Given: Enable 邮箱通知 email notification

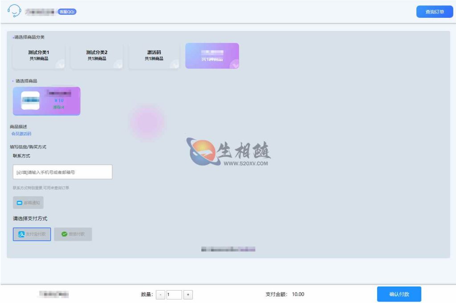Looking at the screenshot, I should tap(28, 202).
